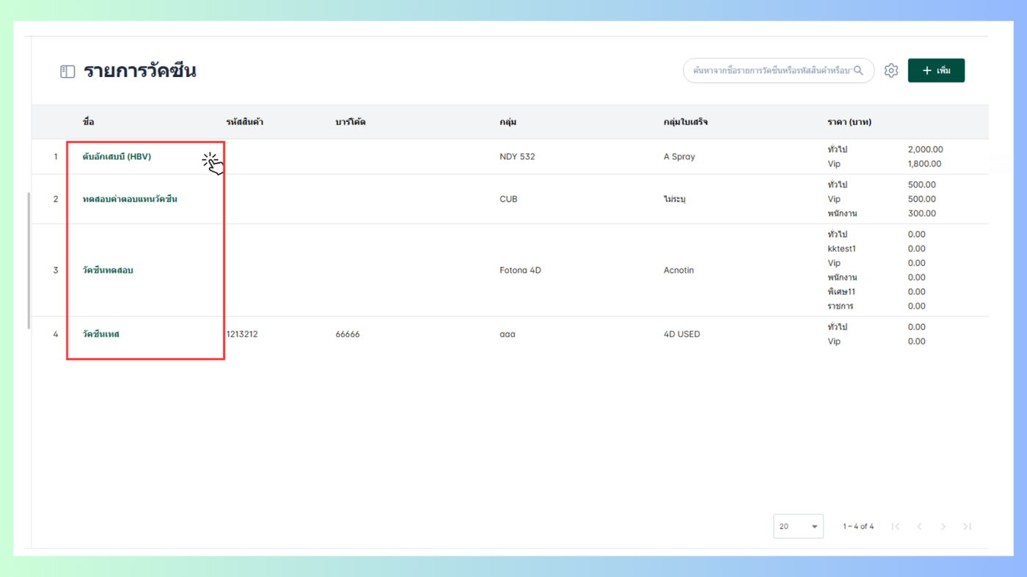Viewport: 1027px width, 577px height.
Task: Click barcode value 66666
Action: (348, 334)
